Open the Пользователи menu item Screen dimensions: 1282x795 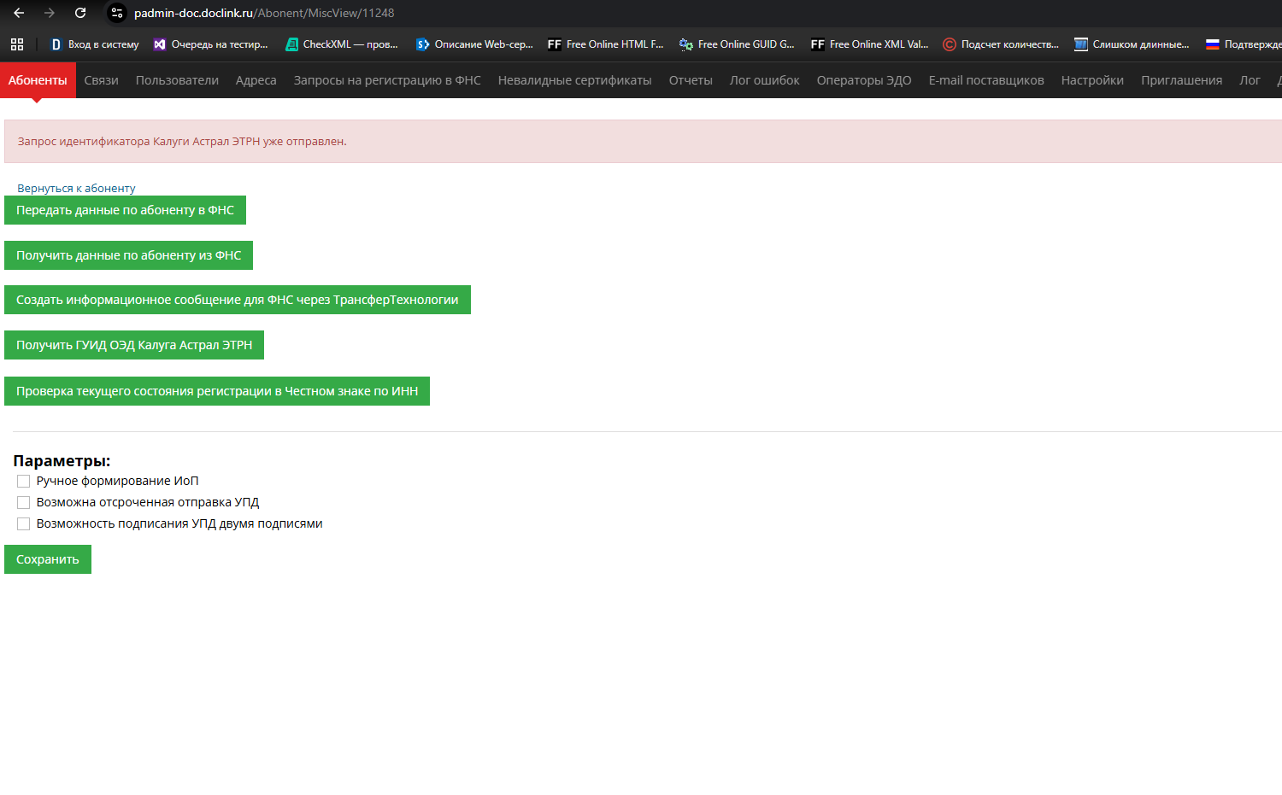pyautogui.click(x=177, y=80)
